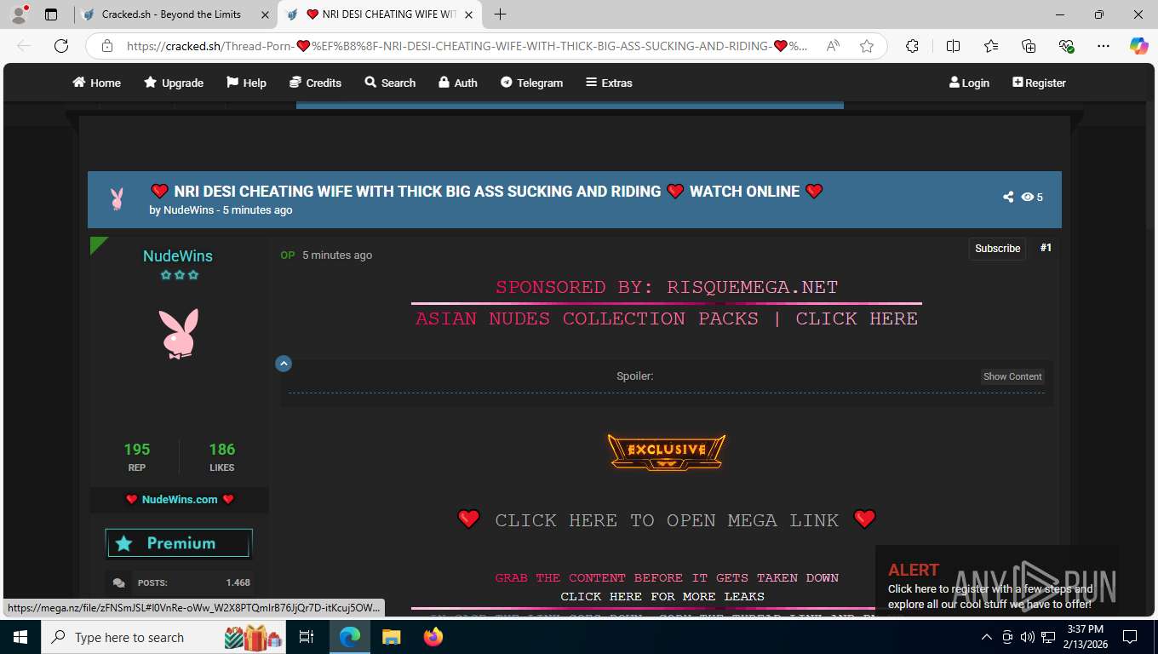Click the Register link
The height and width of the screenshot is (654, 1158).
click(x=1039, y=83)
